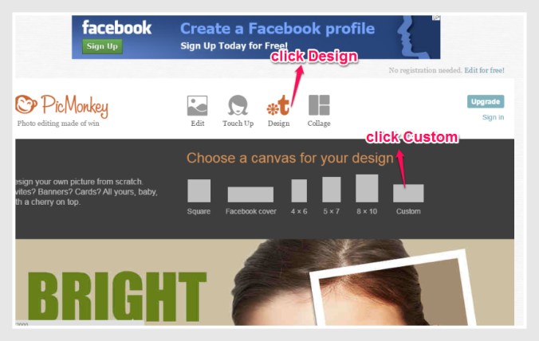The image size is (539, 341).
Task: Choose the 5 × 7 canvas
Action: 332,190
